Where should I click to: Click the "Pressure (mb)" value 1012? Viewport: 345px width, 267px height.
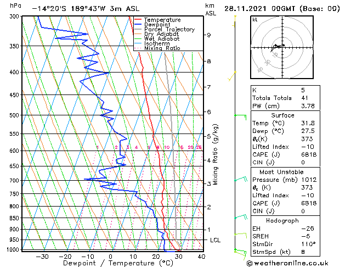coord(309,180)
